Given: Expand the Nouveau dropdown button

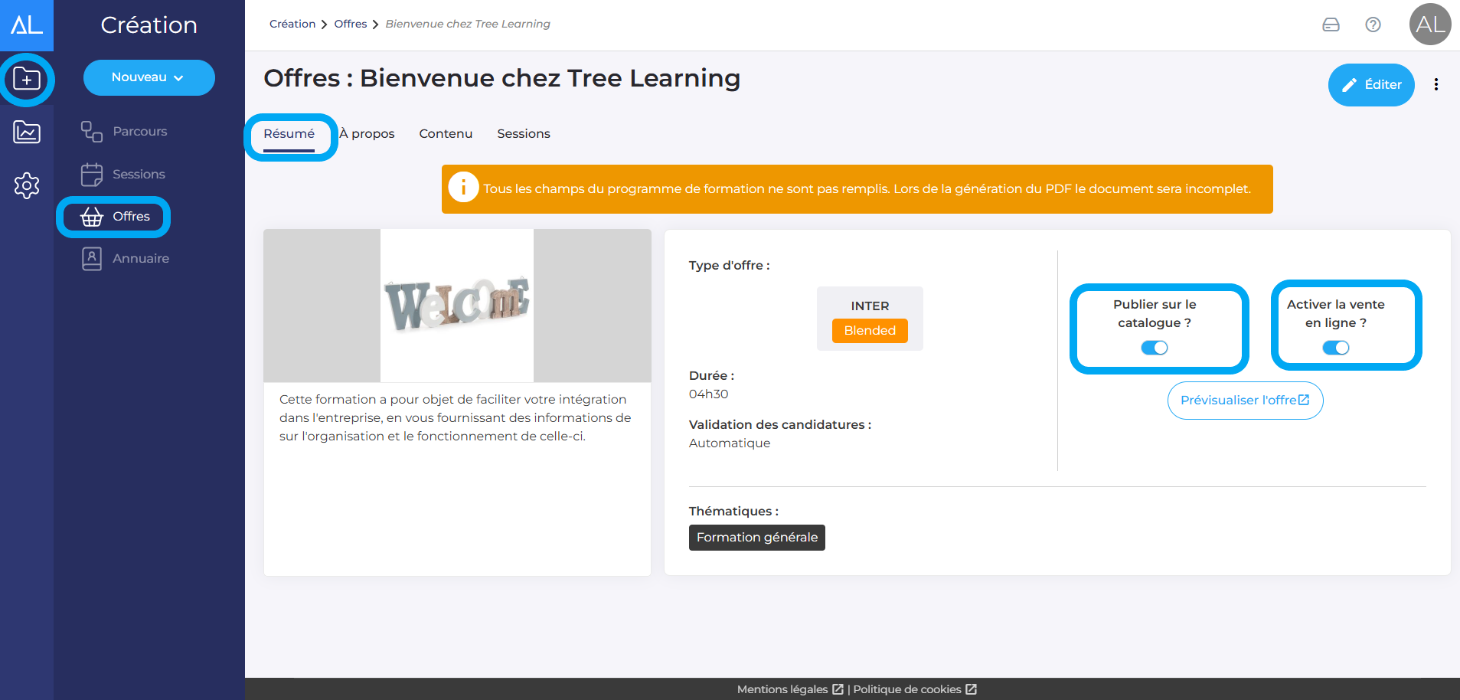Looking at the screenshot, I should coord(149,77).
